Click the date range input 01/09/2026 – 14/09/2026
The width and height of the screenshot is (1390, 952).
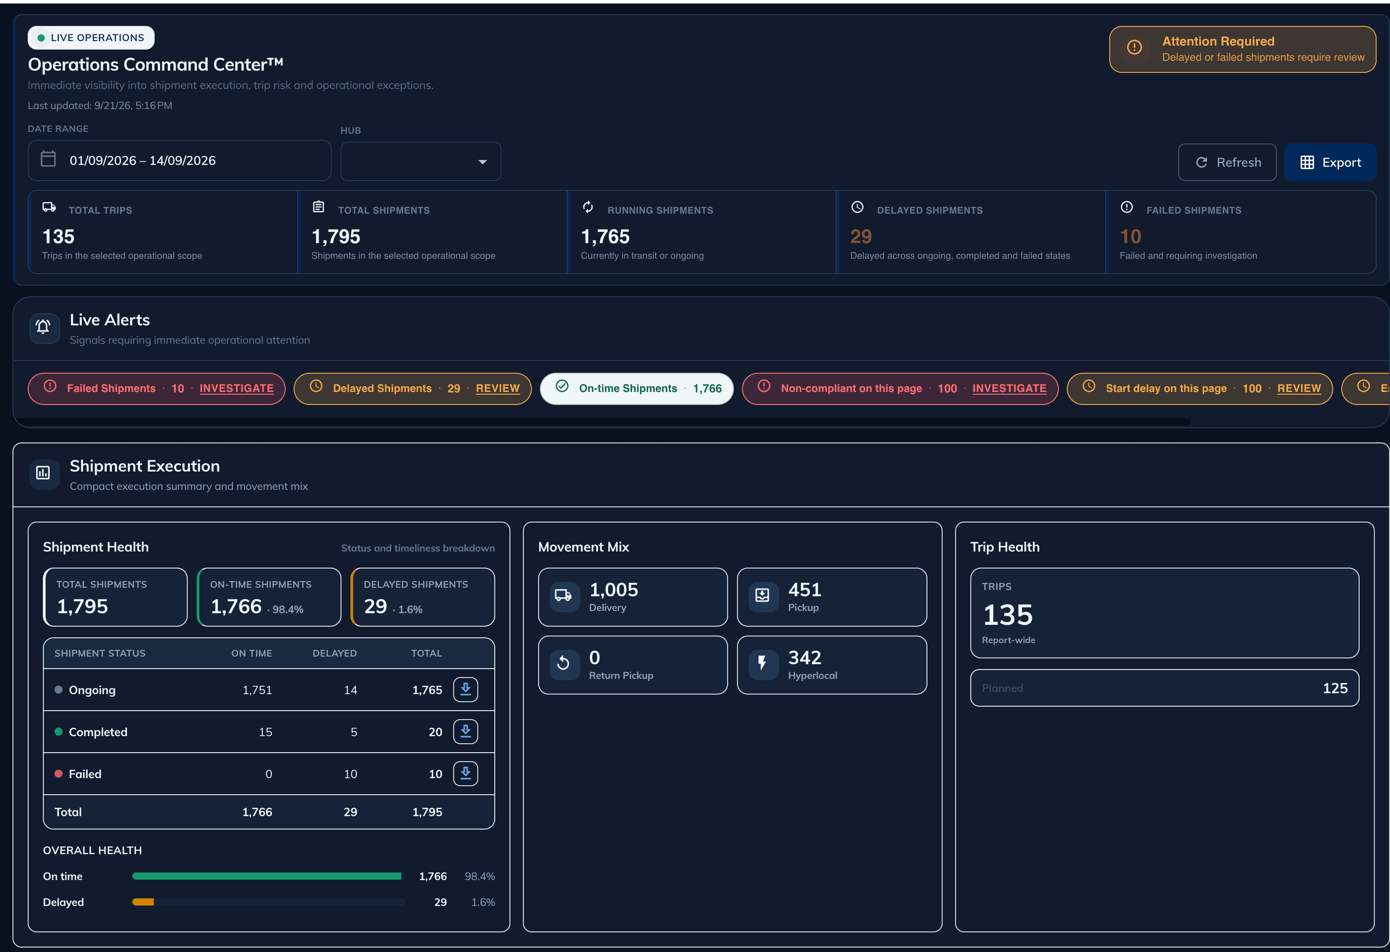point(179,160)
